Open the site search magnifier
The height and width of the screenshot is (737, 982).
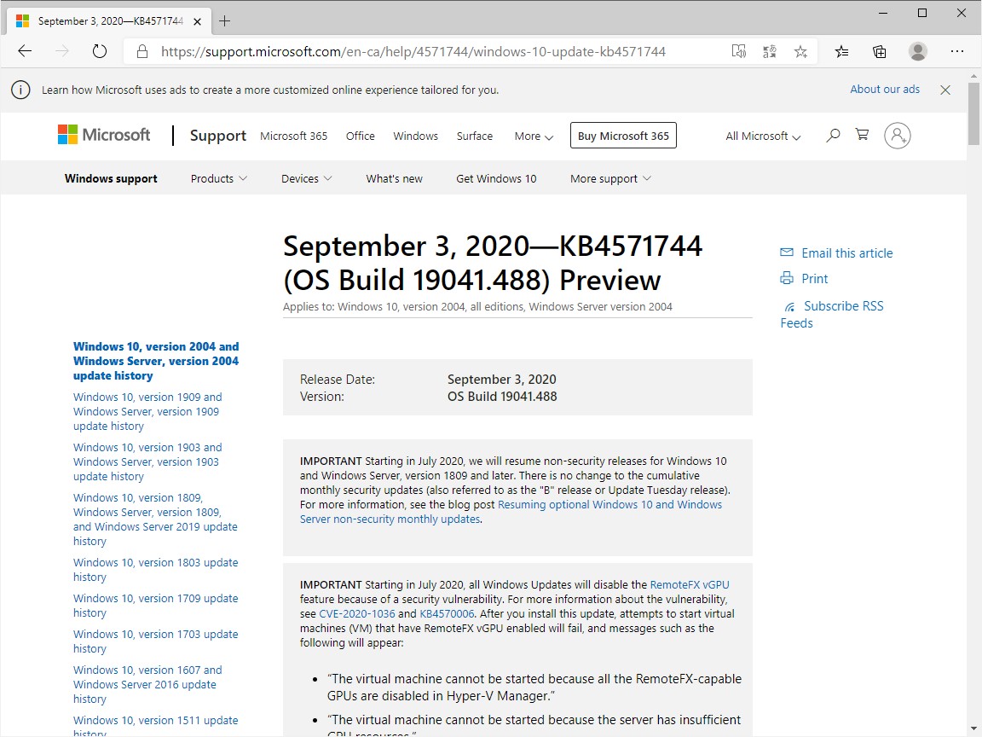click(x=832, y=135)
